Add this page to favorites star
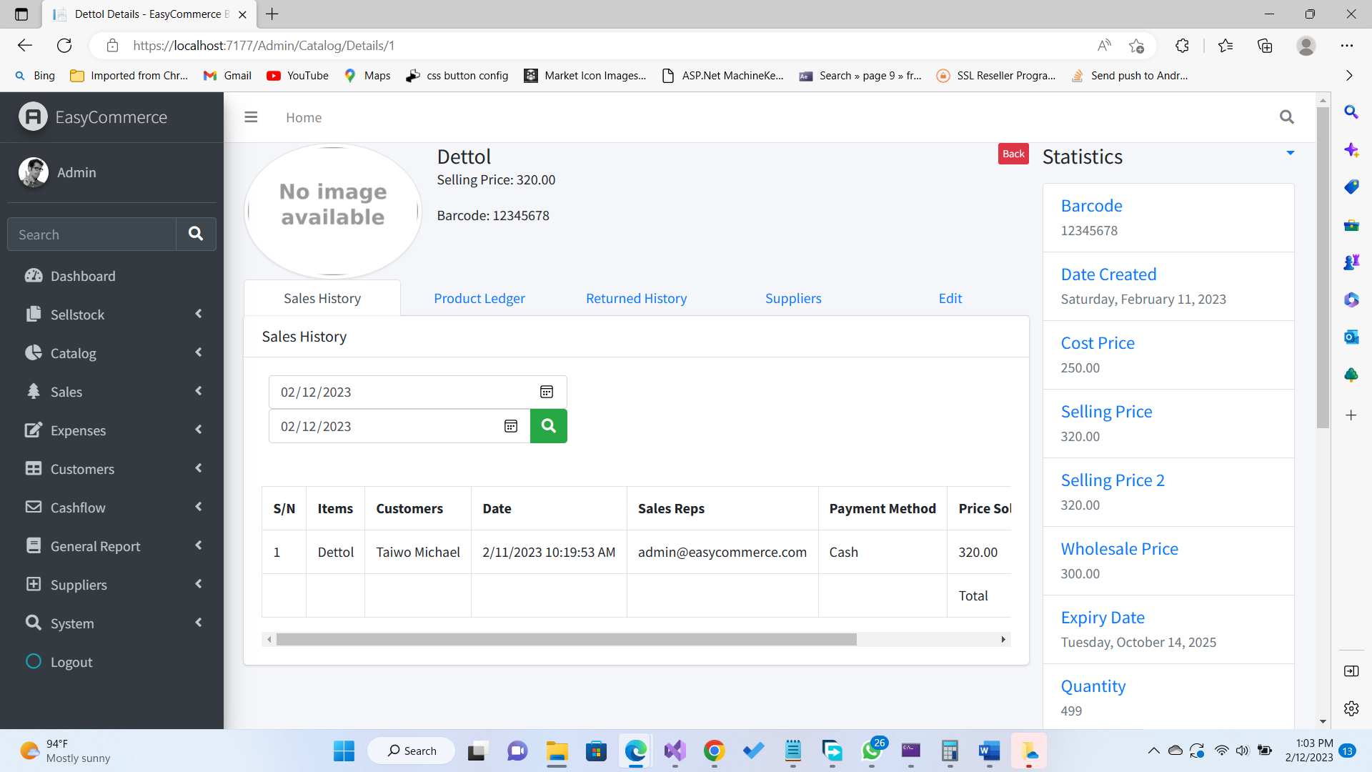 pyautogui.click(x=1136, y=46)
